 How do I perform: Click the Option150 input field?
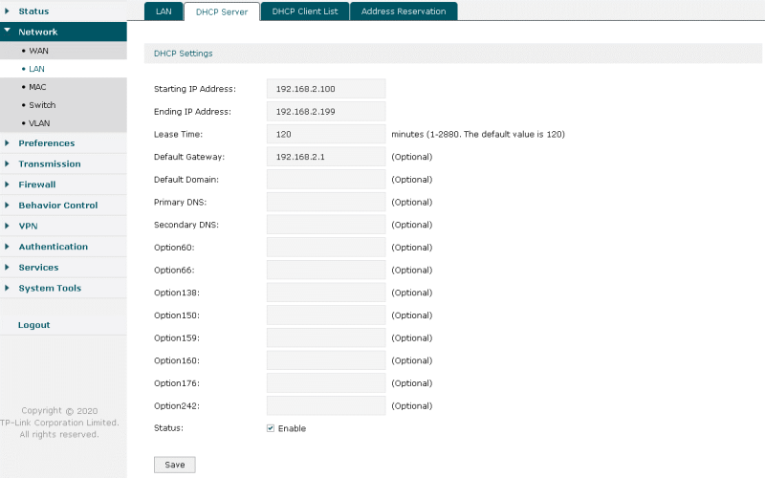coord(326,315)
